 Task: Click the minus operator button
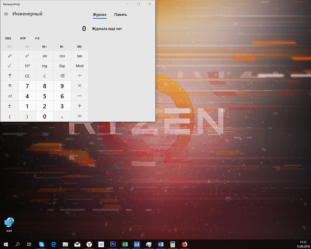(80, 96)
